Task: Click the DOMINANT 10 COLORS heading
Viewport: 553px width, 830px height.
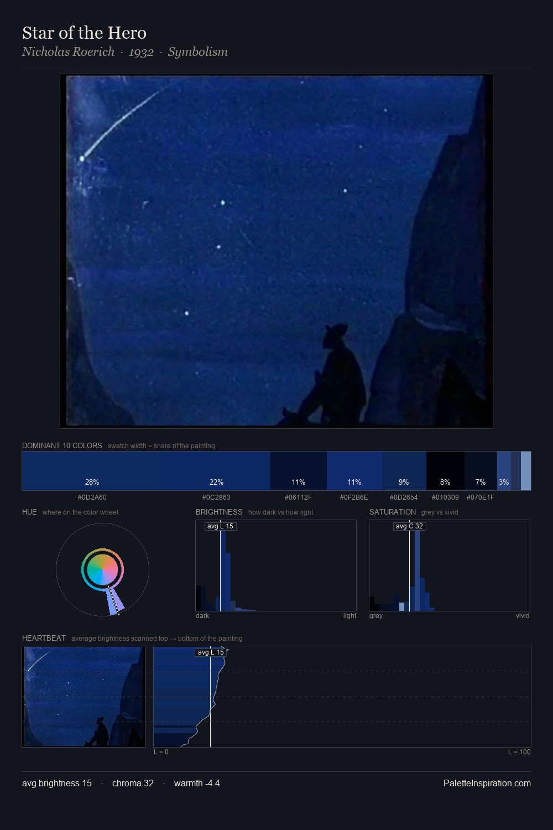Action: pyautogui.click(x=62, y=445)
